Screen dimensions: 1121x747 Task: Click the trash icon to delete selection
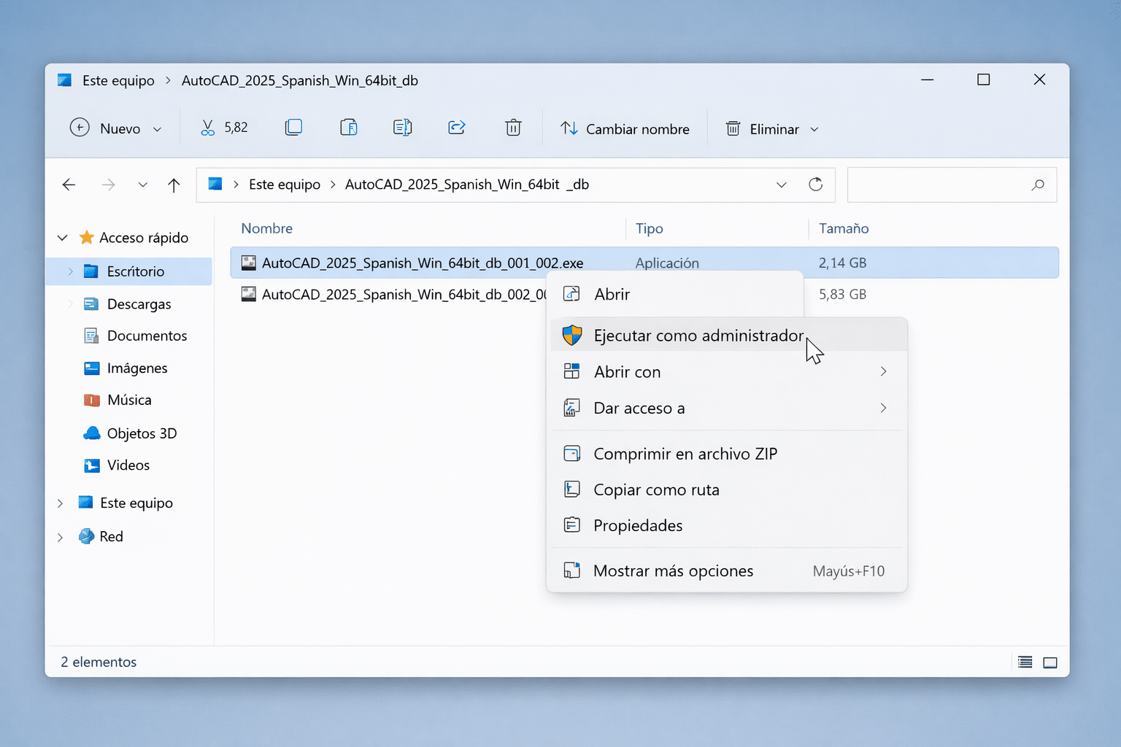pyautogui.click(x=513, y=127)
